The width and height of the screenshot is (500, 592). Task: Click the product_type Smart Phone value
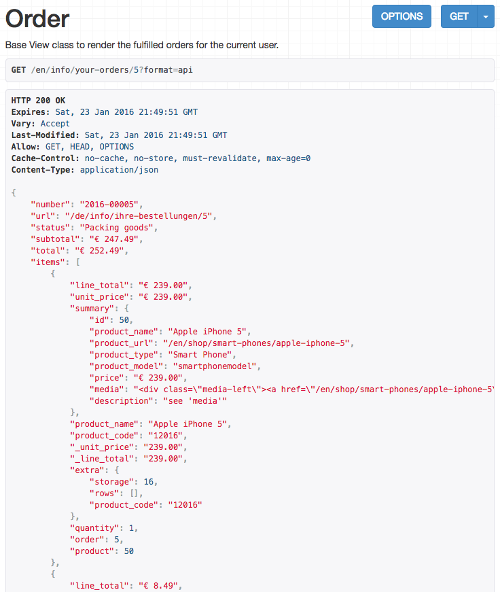coord(200,355)
